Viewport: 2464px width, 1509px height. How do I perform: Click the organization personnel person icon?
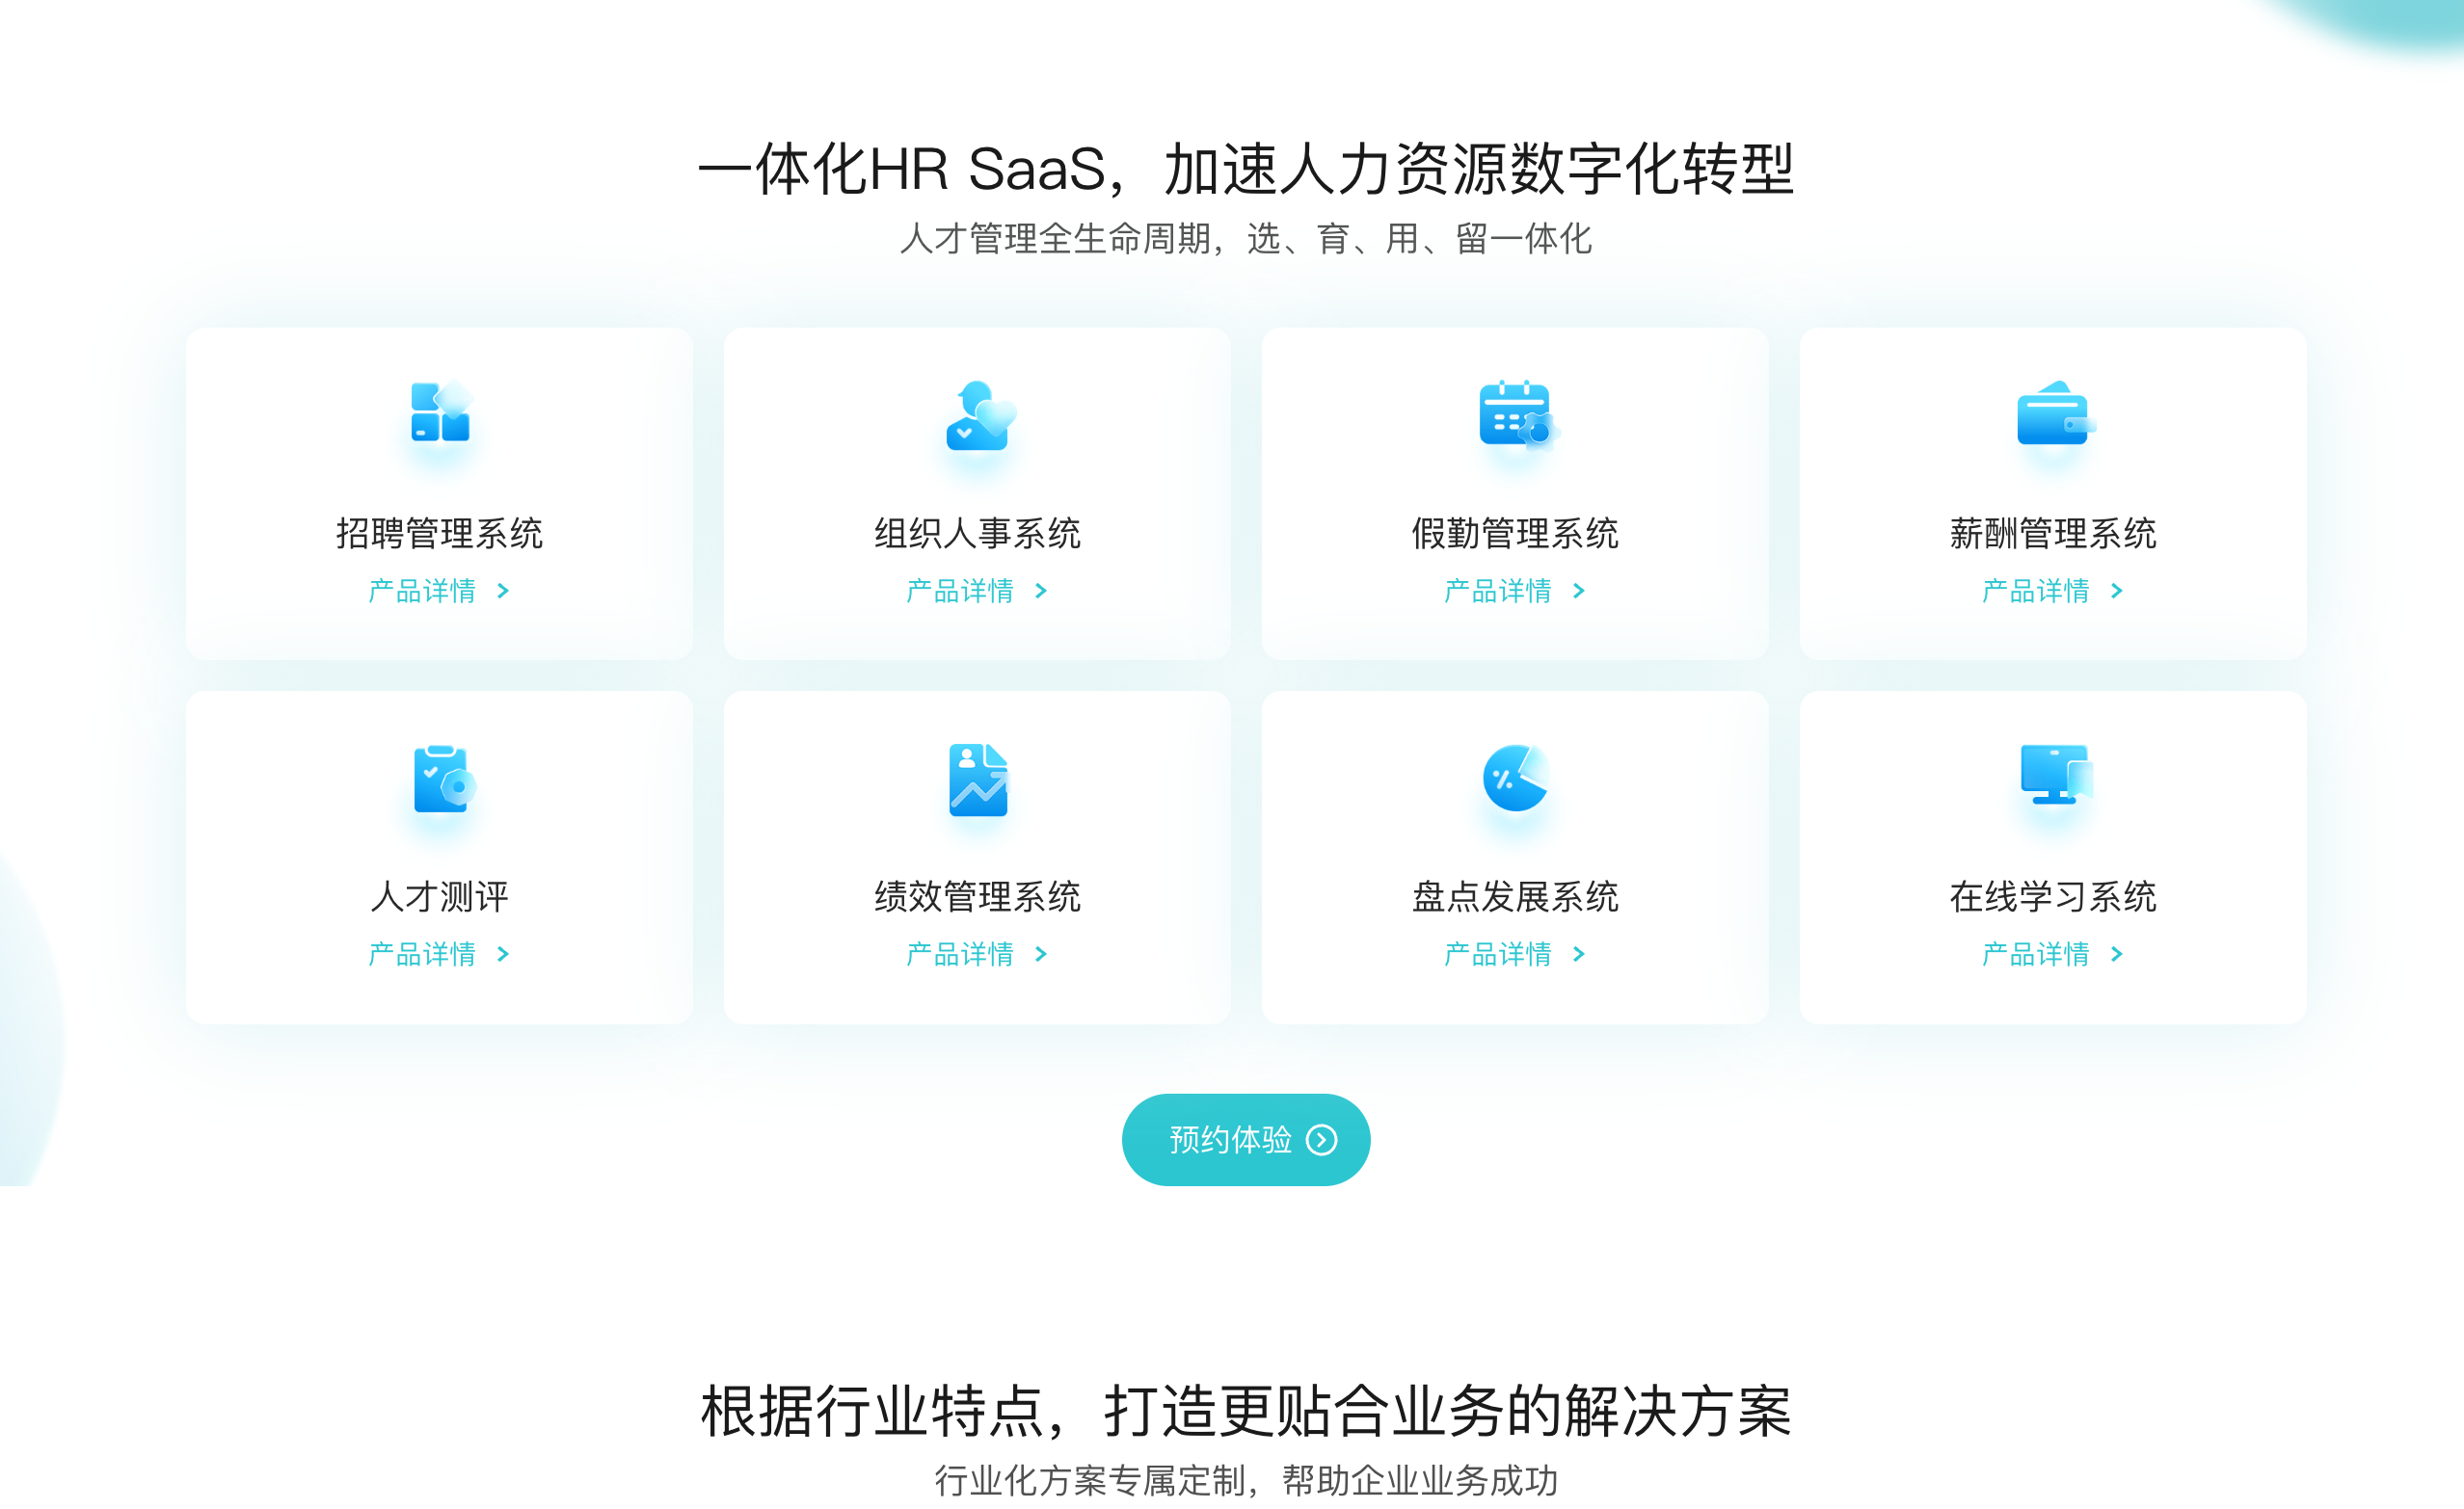coord(978,414)
